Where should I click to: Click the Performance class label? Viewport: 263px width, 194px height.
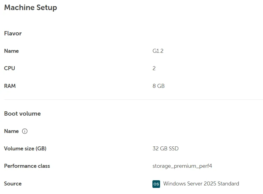point(27,166)
